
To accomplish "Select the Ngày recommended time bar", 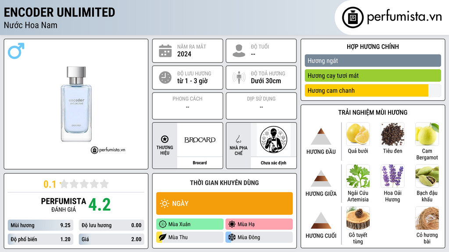I will [x=224, y=203].
